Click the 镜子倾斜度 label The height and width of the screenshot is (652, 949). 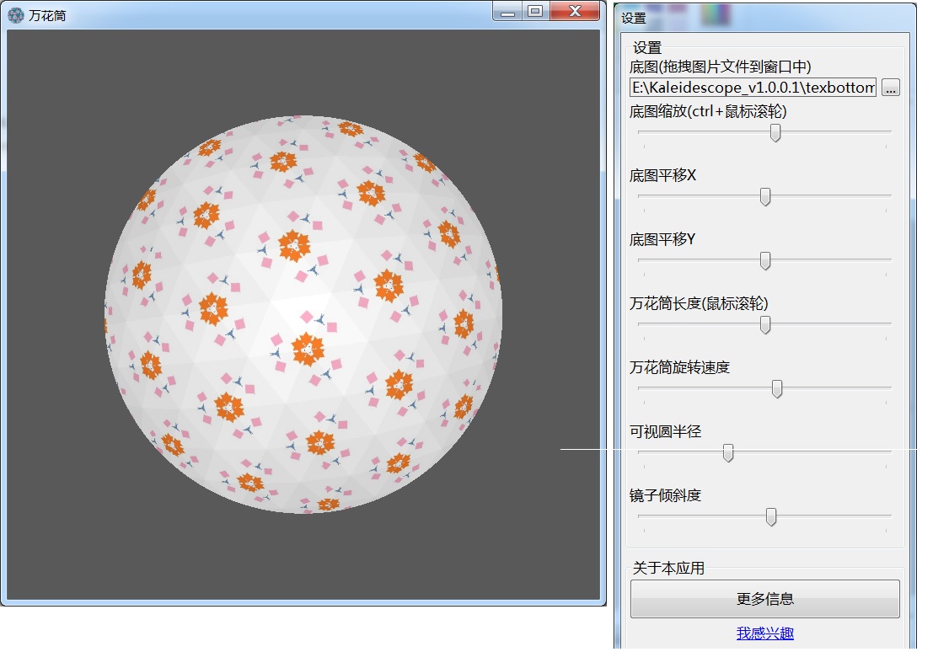(x=665, y=496)
